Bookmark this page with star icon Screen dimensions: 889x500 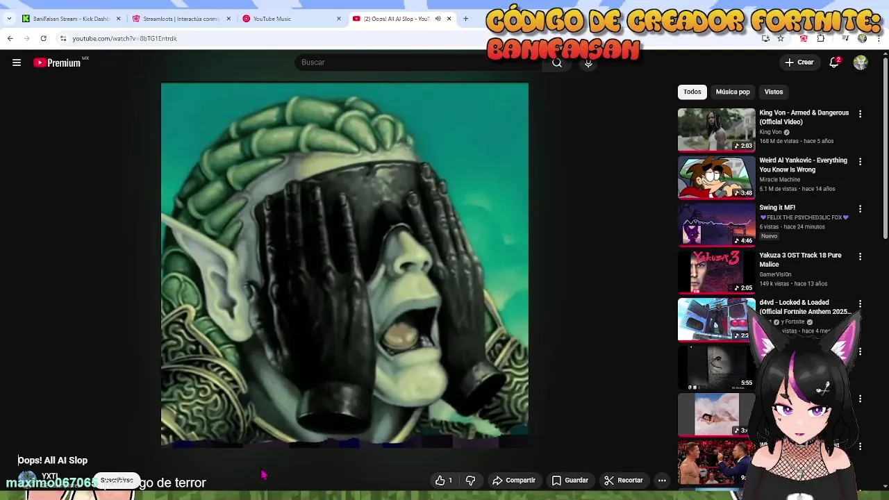tap(781, 38)
